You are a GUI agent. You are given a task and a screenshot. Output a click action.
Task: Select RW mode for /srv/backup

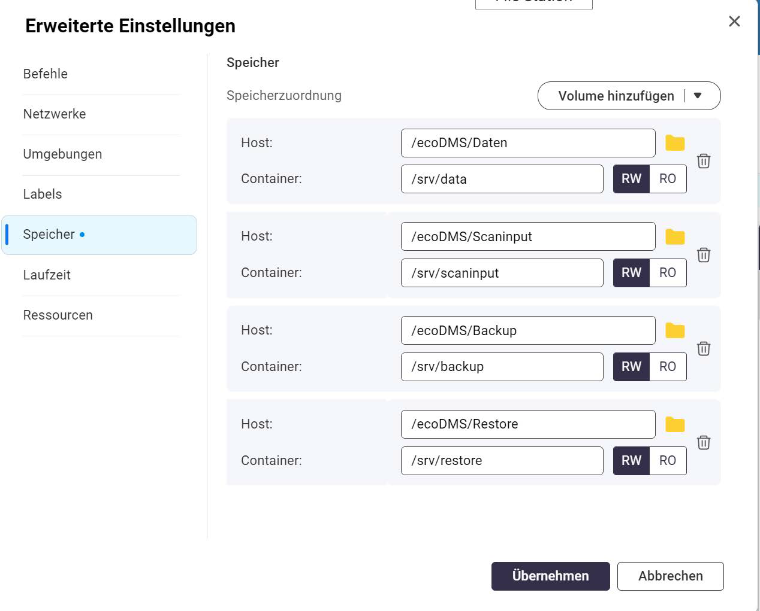coord(631,367)
